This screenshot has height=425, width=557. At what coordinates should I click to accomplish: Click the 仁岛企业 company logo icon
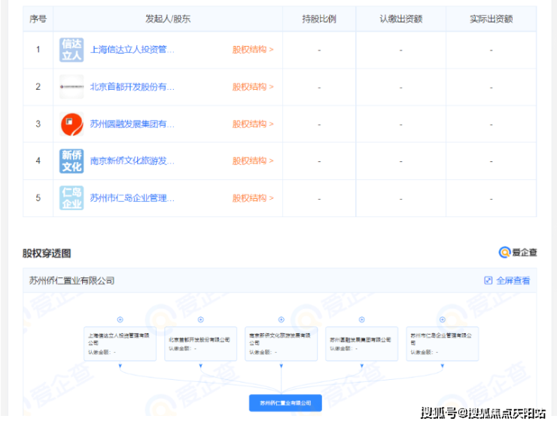pos(72,198)
